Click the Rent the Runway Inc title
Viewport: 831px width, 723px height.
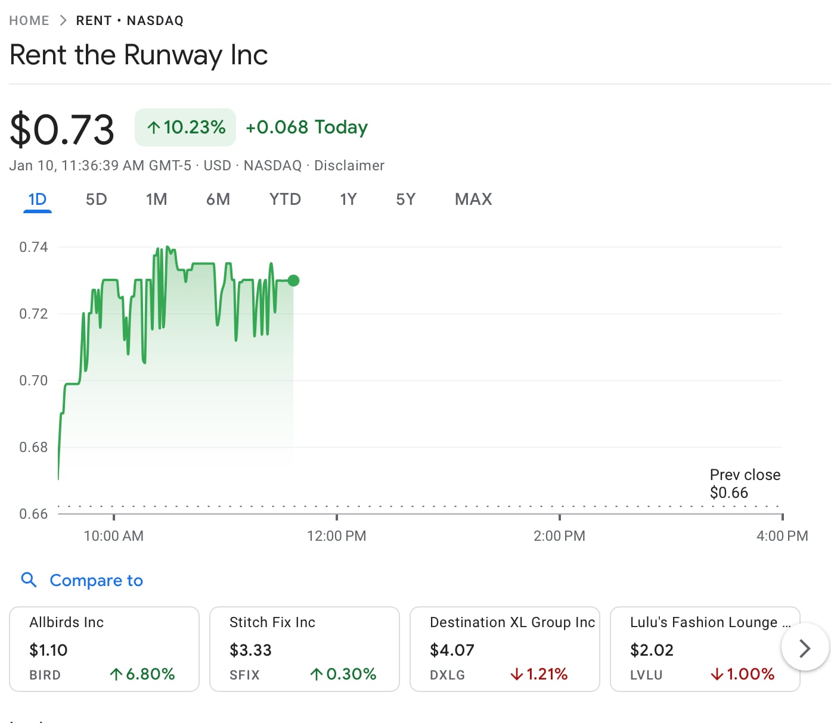pos(139,55)
